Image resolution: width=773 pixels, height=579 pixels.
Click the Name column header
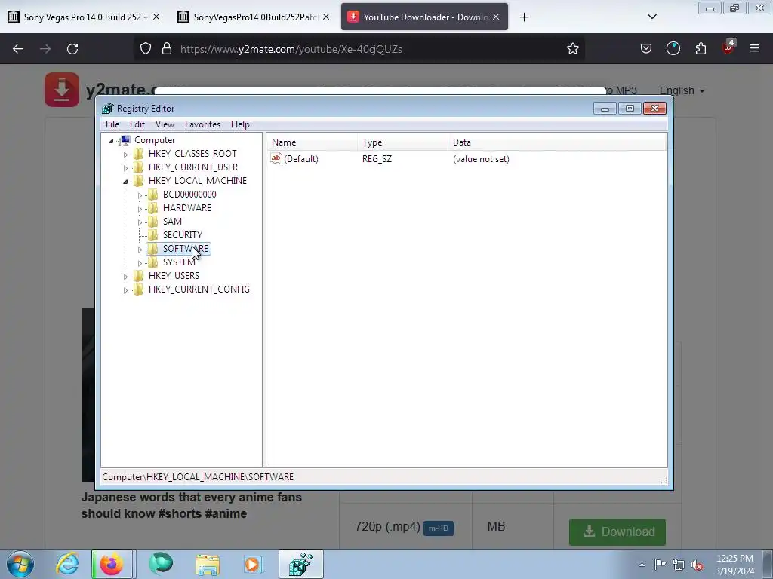[313, 142]
